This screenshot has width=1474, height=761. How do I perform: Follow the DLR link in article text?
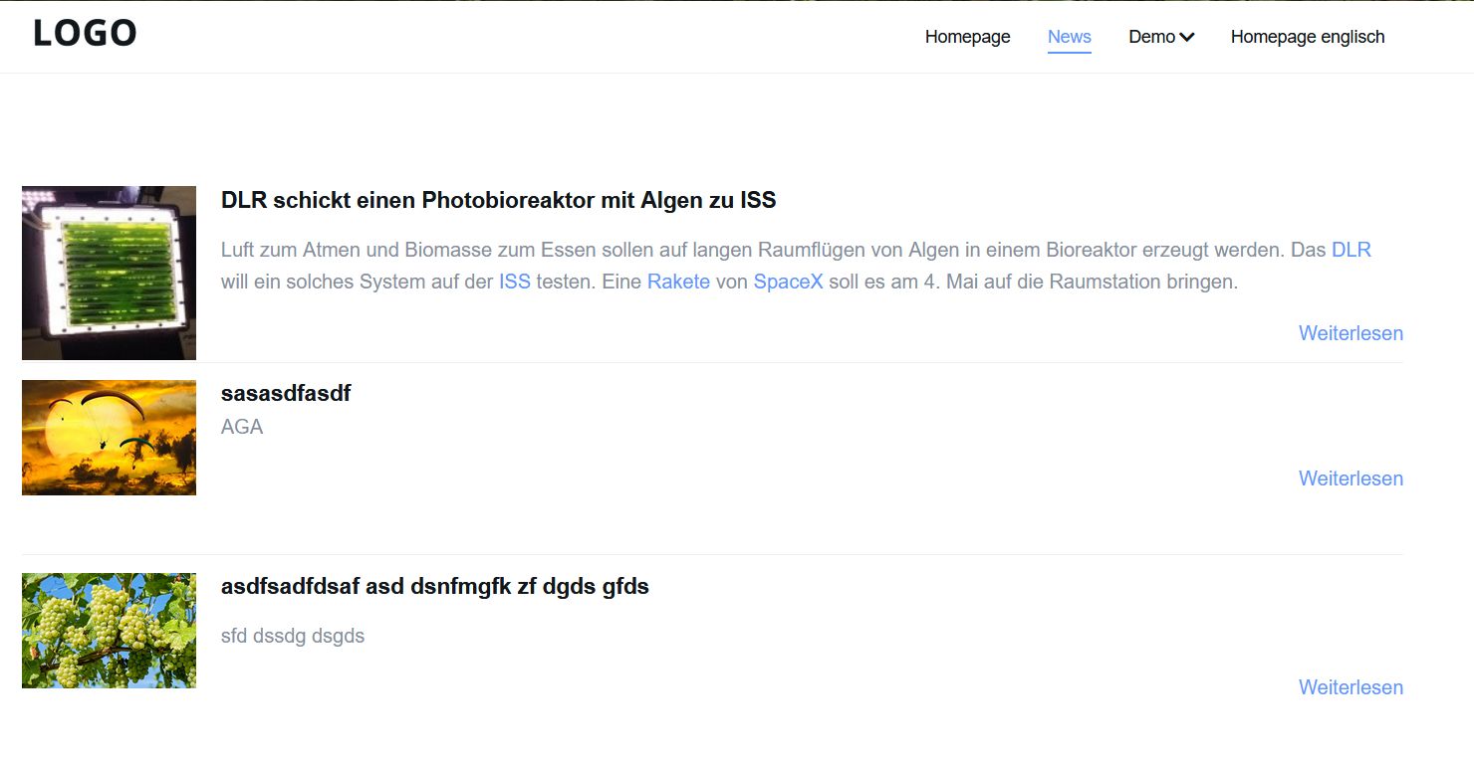pos(1351,250)
